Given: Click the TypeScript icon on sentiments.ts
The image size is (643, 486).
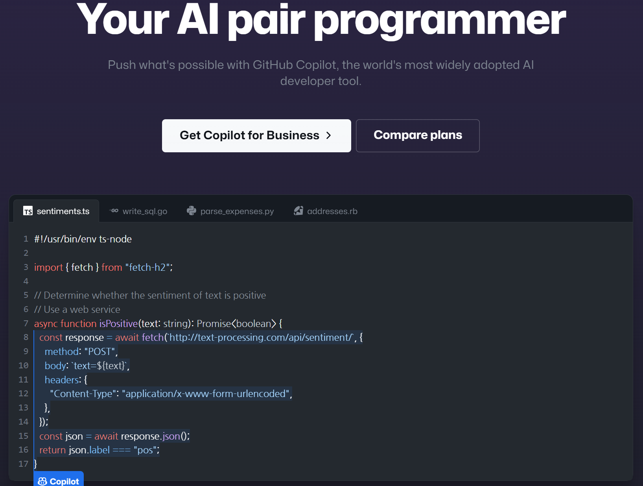Looking at the screenshot, I should [x=28, y=211].
